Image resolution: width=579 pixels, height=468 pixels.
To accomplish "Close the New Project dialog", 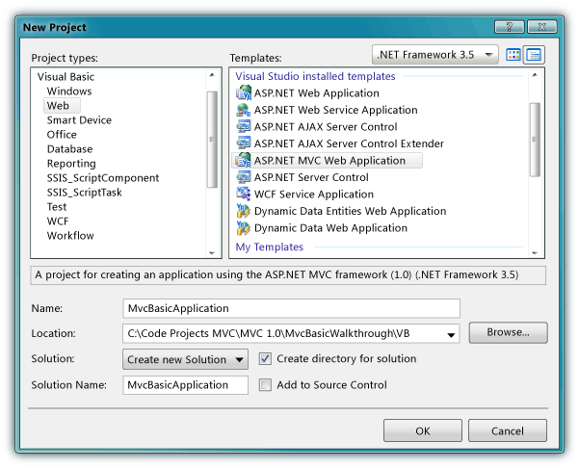I will [541, 27].
